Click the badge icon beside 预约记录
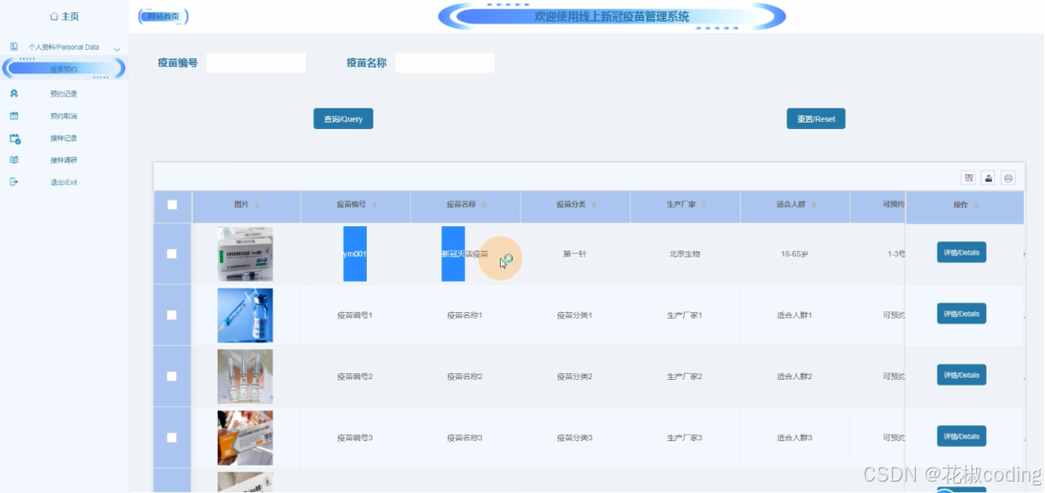The height and width of the screenshot is (493, 1045). (14, 94)
